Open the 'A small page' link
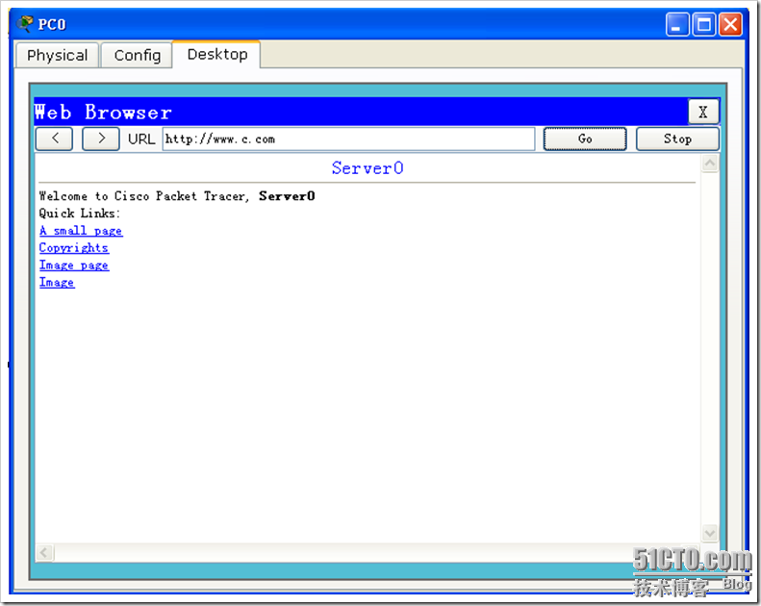761x606 pixels. pyautogui.click(x=81, y=231)
